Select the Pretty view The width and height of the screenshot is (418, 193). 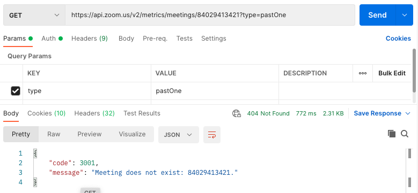pos(21,134)
